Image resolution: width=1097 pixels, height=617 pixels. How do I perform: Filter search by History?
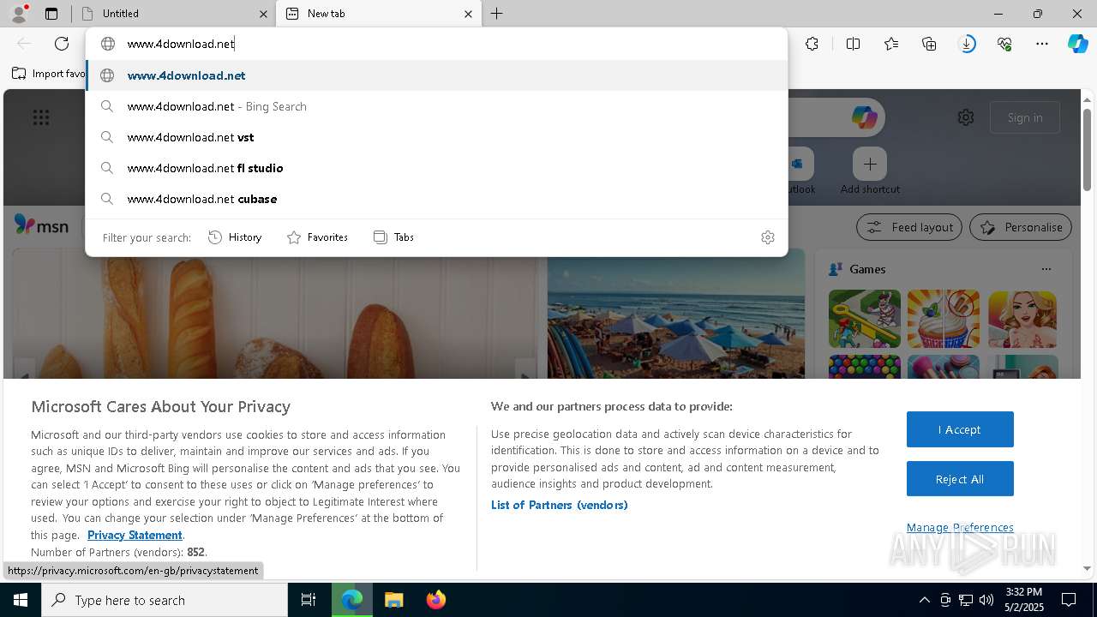pyautogui.click(x=235, y=237)
